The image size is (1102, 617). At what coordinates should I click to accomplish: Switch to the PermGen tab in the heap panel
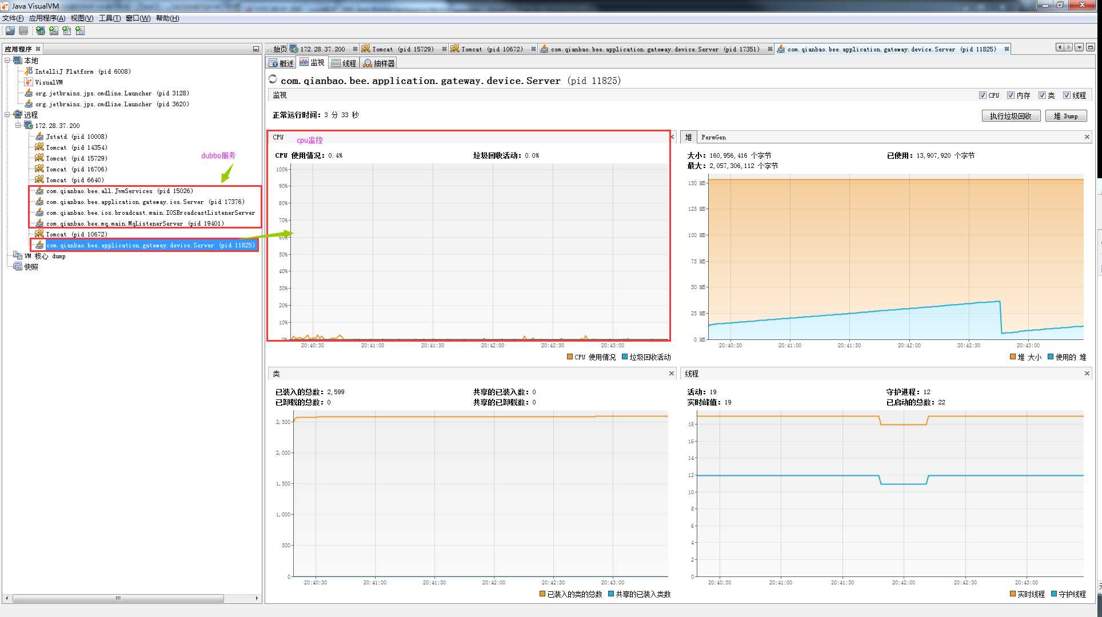tap(713, 137)
